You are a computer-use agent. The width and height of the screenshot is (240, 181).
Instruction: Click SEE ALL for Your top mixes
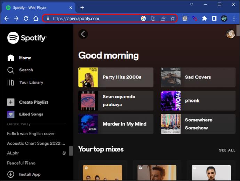coord(227,150)
